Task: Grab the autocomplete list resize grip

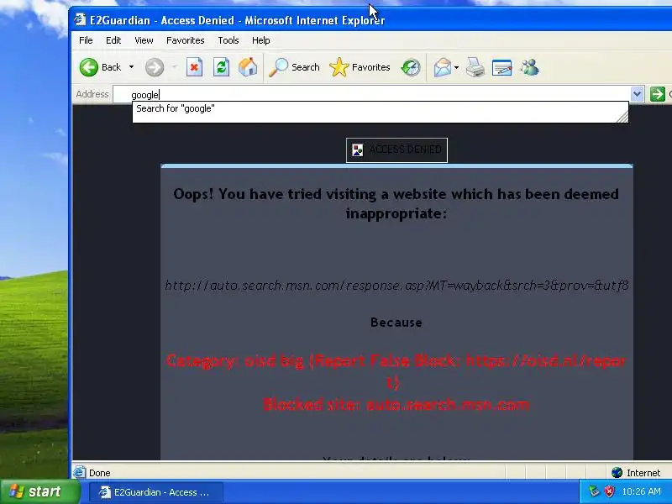Action: pos(622,117)
